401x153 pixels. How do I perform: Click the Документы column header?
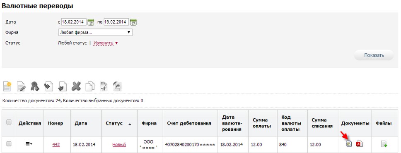(x=355, y=123)
